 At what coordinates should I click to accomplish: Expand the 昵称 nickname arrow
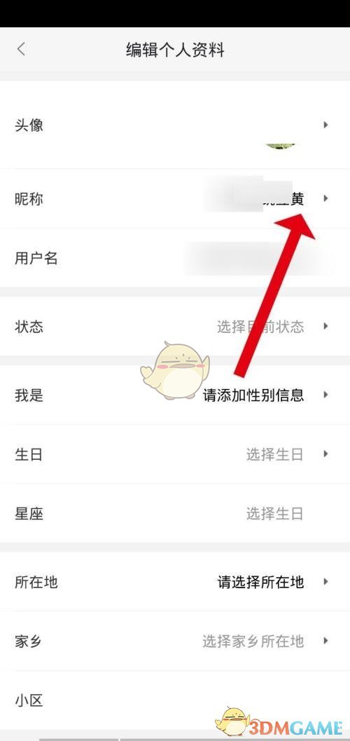tap(325, 198)
